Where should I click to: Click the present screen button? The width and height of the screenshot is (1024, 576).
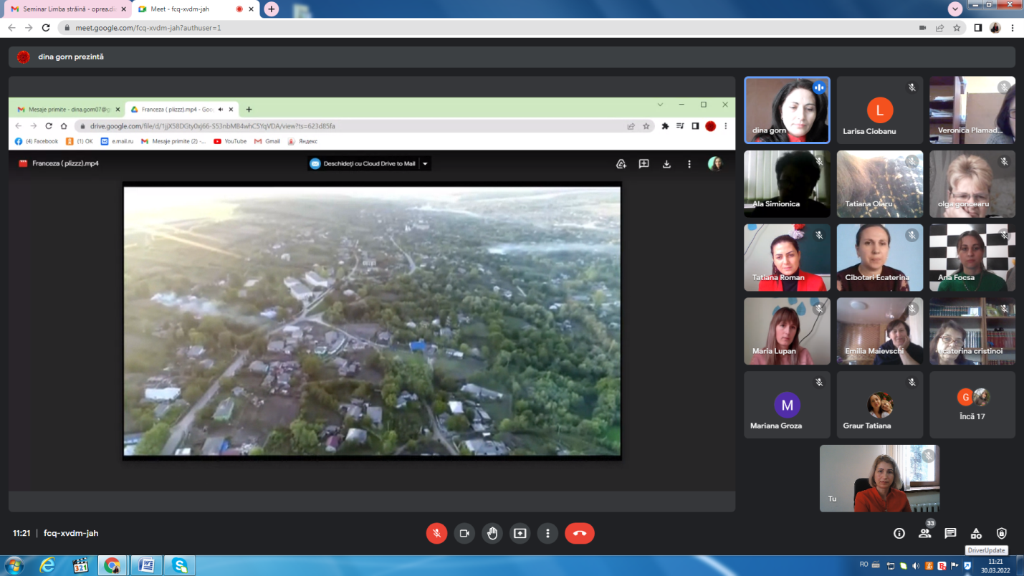[x=520, y=533]
